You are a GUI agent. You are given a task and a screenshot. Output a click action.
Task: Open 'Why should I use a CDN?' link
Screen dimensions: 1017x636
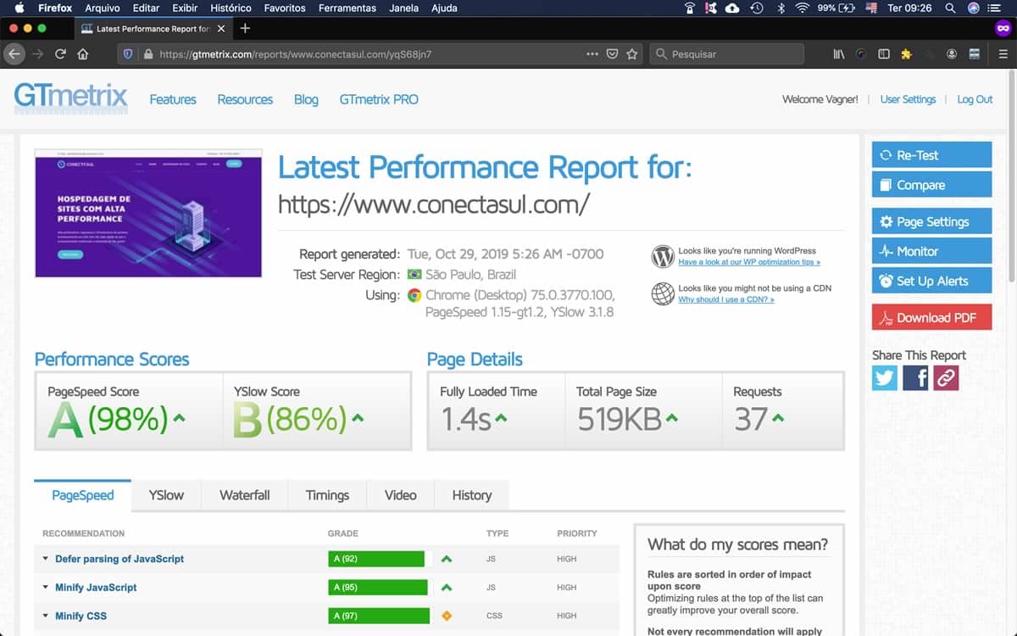pos(726,299)
